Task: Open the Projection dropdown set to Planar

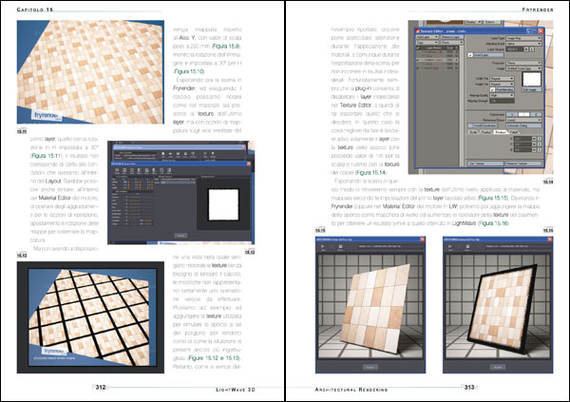Action: [x=523, y=63]
